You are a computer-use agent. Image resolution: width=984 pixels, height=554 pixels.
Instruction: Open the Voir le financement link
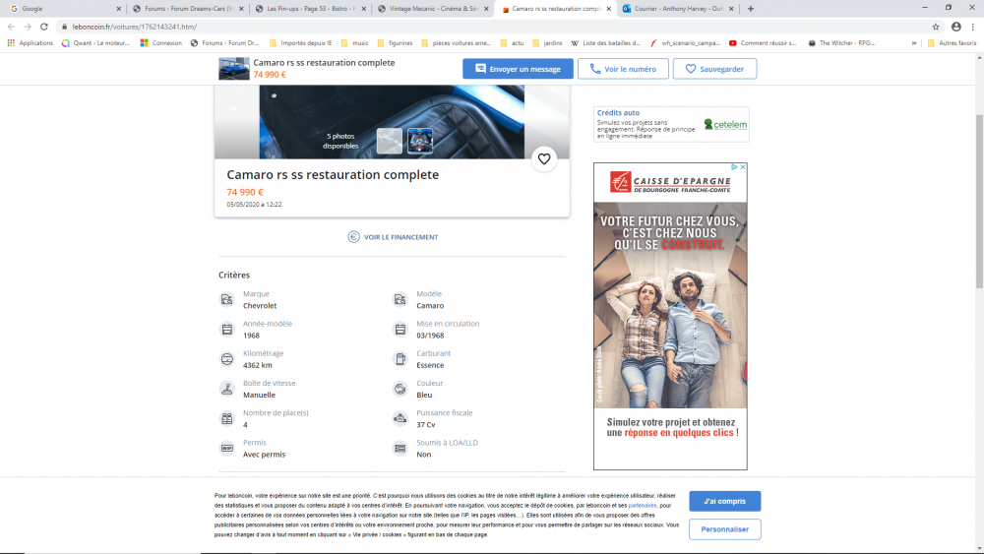(393, 237)
